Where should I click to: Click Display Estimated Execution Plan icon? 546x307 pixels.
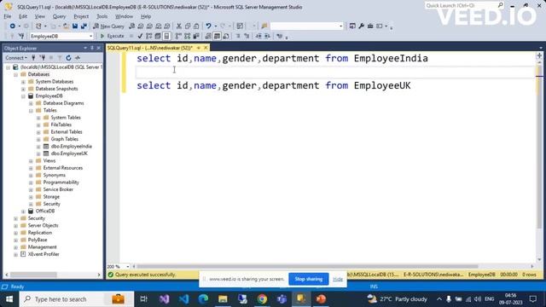click(149, 36)
